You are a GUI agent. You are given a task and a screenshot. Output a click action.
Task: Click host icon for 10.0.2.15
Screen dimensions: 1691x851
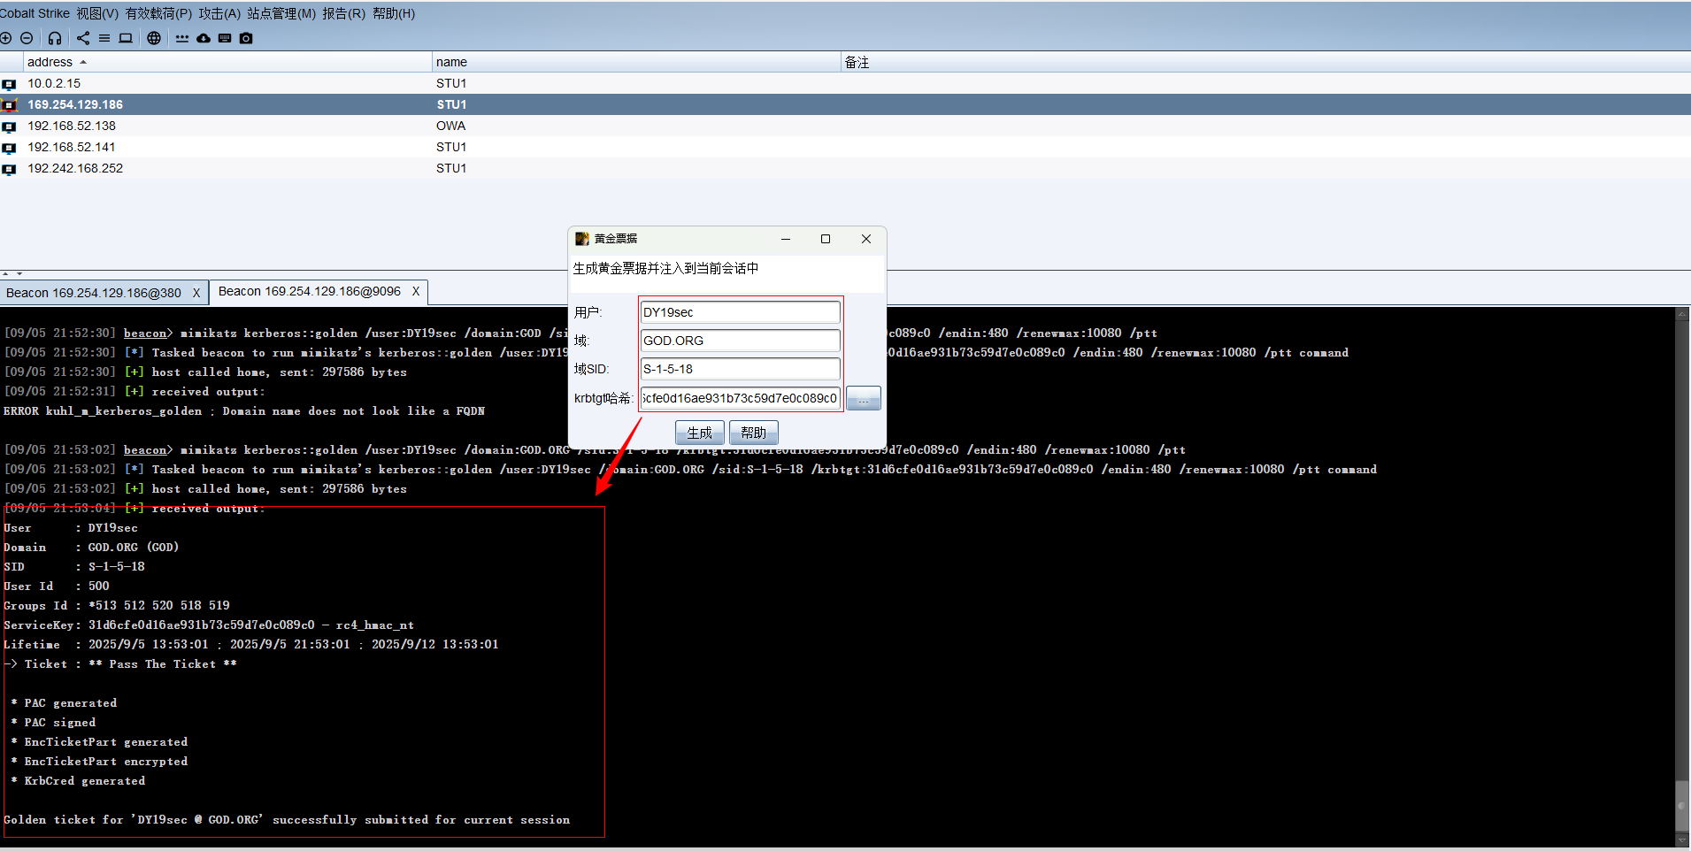9,84
